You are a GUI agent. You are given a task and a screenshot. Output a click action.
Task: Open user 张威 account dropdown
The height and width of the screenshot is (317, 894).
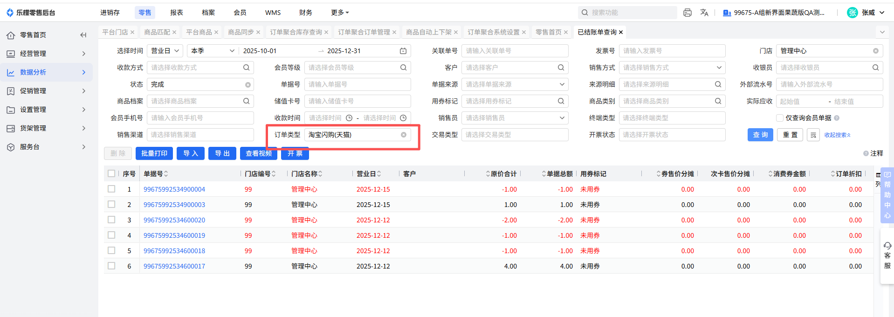866,13
